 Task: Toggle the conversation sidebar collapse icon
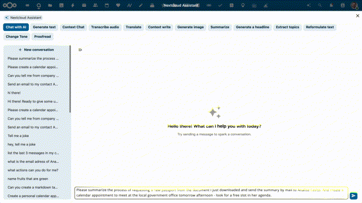[x=80, y=50]
